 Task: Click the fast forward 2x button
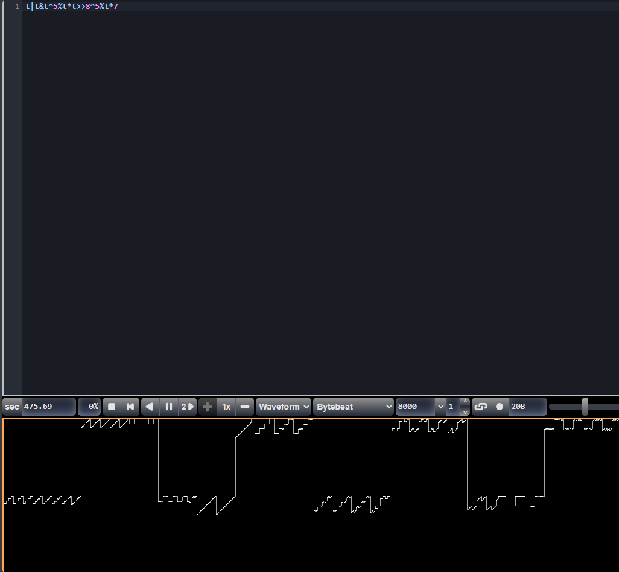click(x=188, y=407)
